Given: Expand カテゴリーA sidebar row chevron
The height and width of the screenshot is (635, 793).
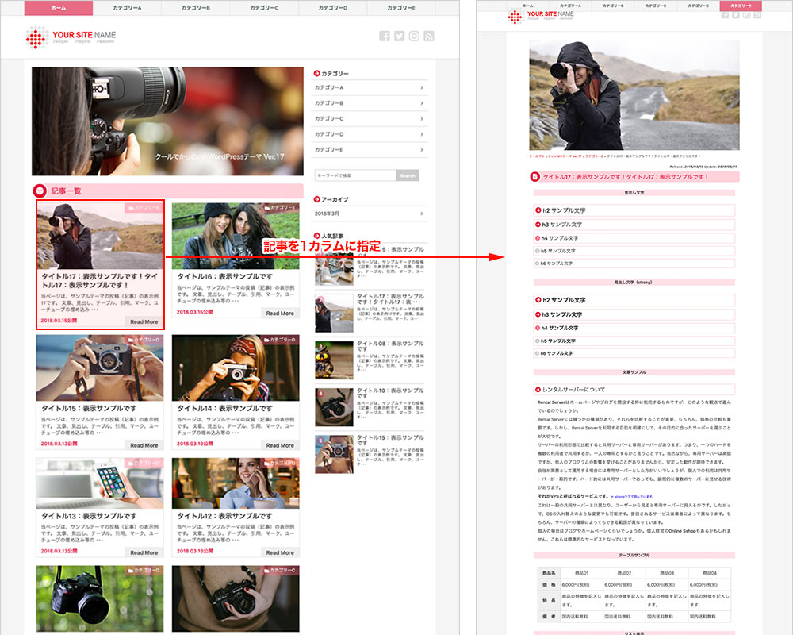Looking at the screenshot, I should click(x=422, y=87).
